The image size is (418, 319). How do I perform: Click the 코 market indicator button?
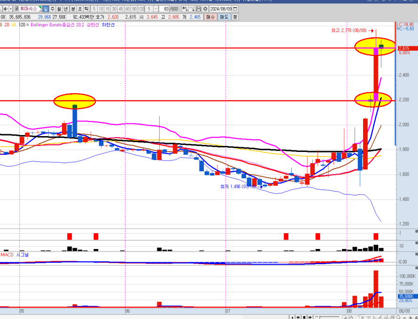(x=16, y=9)
